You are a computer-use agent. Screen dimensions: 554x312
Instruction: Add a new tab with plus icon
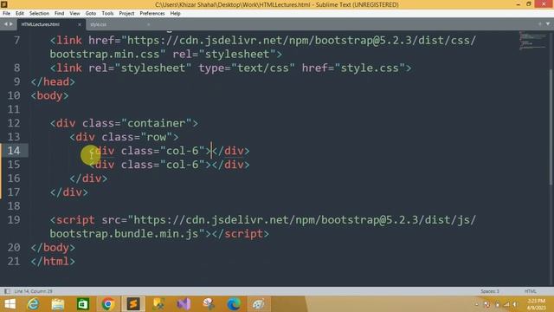(539, 24)
